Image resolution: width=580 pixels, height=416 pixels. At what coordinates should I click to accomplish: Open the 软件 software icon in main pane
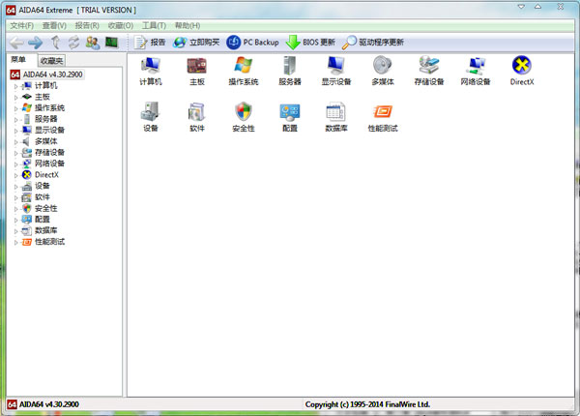tap(197, 117)
